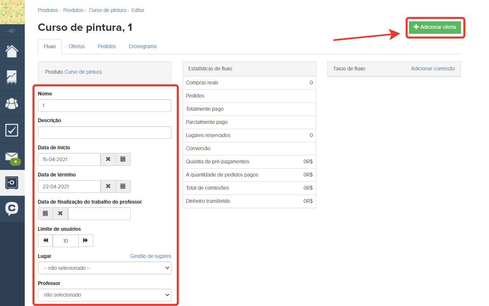489x306 pixels.
Task: Open the mail messages sidebar icon
Action: click(12, 157)
